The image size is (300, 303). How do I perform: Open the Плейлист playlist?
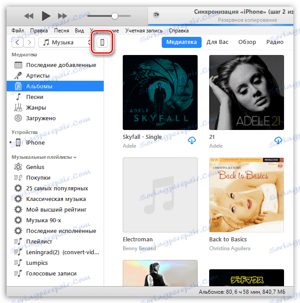coord(55,241)
